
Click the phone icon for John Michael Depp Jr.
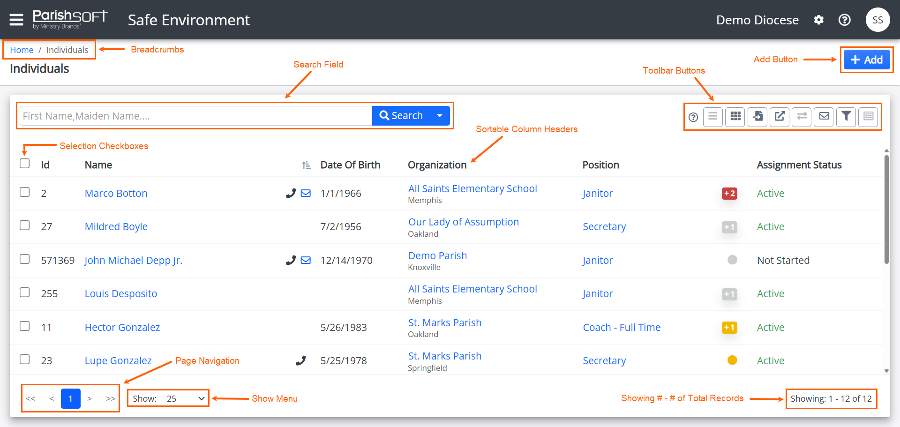(291, 260)
